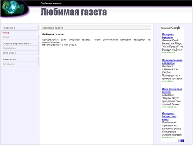Open the 2001-2004 г old site version
193x145 pixels.
coord(9,48)
